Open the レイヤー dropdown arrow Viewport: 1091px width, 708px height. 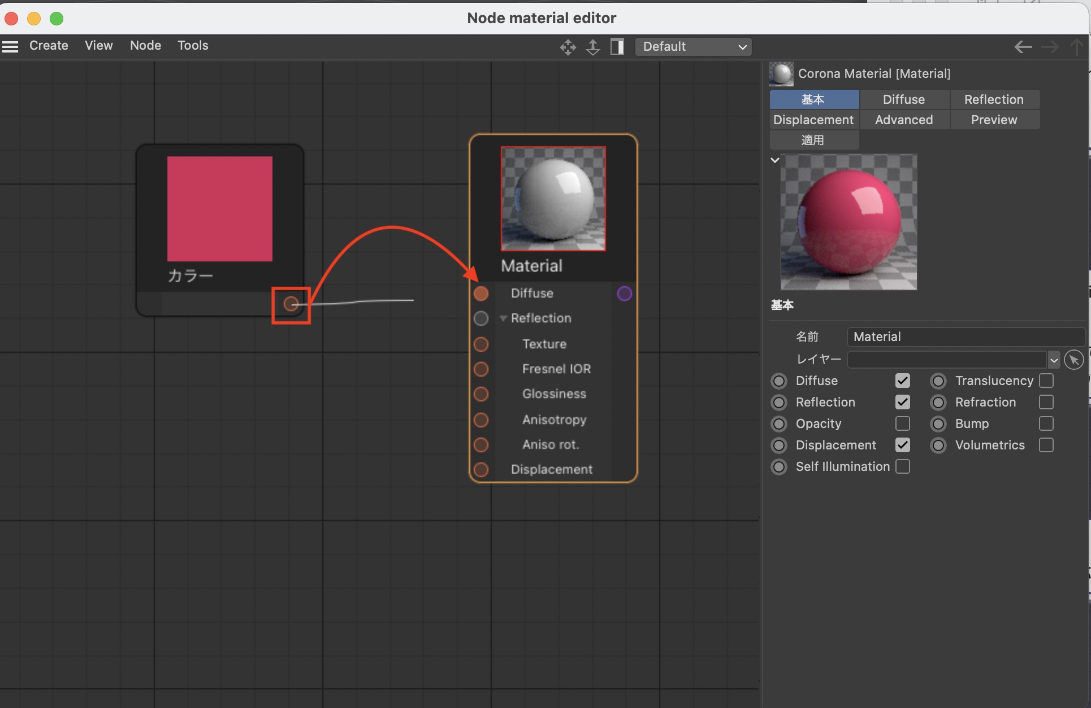[x=1054, y=360]
